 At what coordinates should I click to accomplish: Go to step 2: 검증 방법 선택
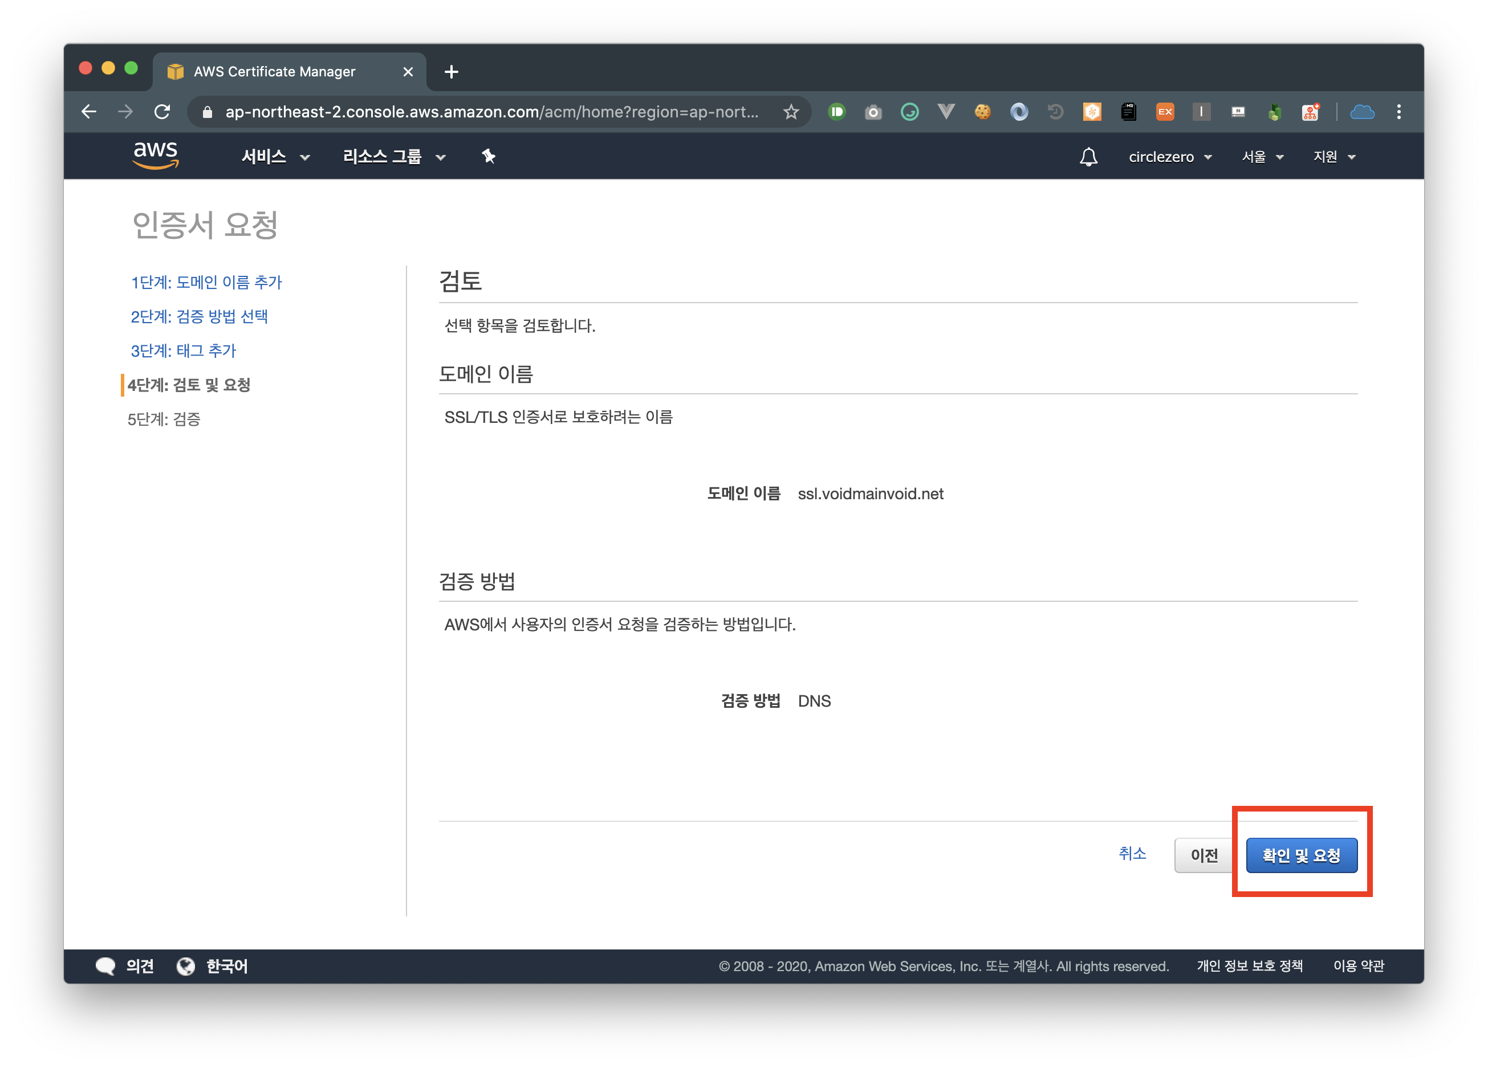199,316
